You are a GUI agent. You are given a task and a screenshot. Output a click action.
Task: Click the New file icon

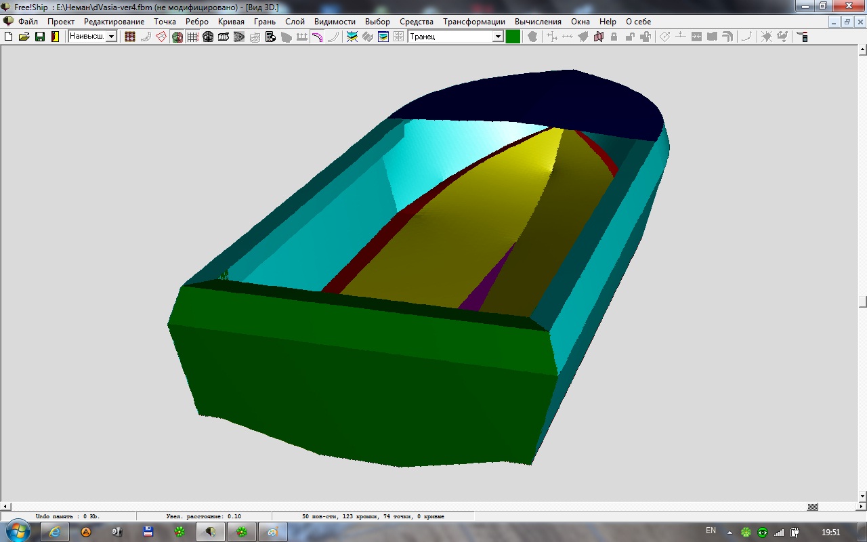(x=9, y=37)
